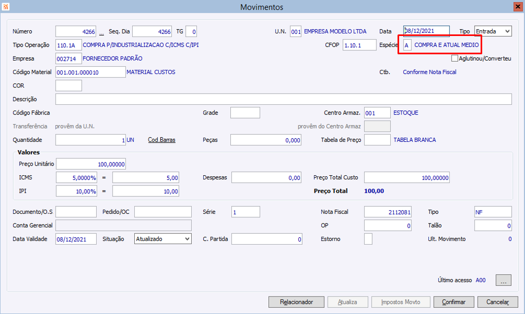Focus the Preço Total Custo field
525x314 pixels.
coord(407,178)
